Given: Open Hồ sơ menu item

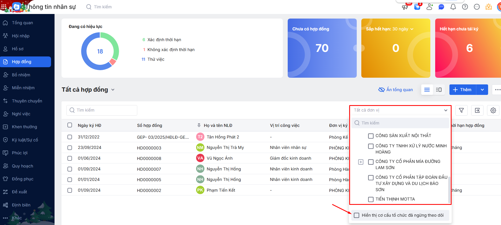Looking at the screenshot, I should click(26, 49).
